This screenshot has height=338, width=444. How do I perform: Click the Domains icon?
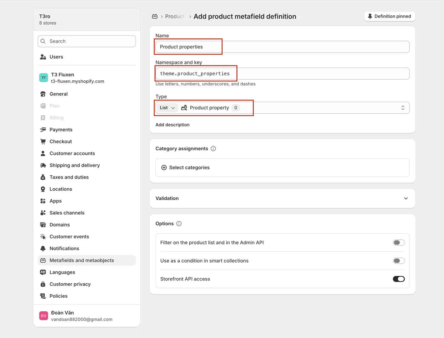tap(43, 225)
